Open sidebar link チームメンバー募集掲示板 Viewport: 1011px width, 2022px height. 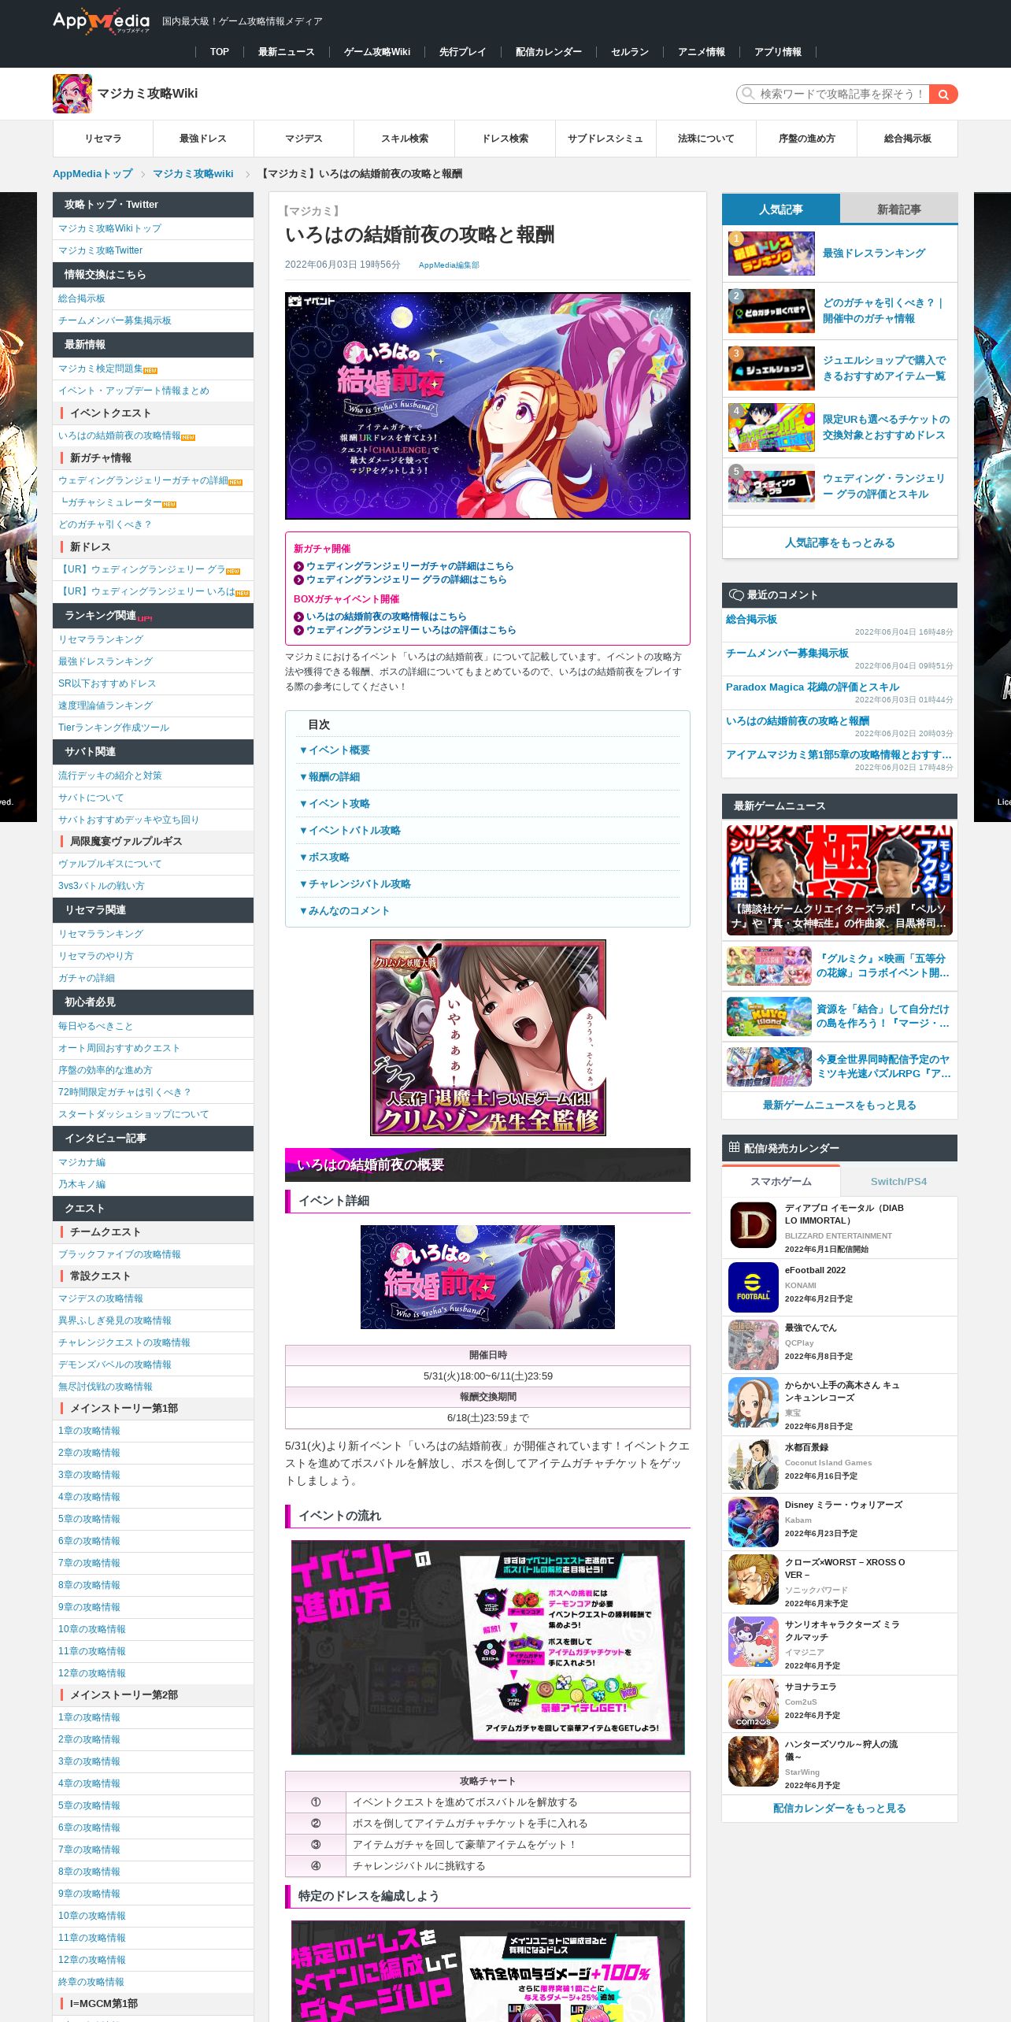[x=115, y=320]
